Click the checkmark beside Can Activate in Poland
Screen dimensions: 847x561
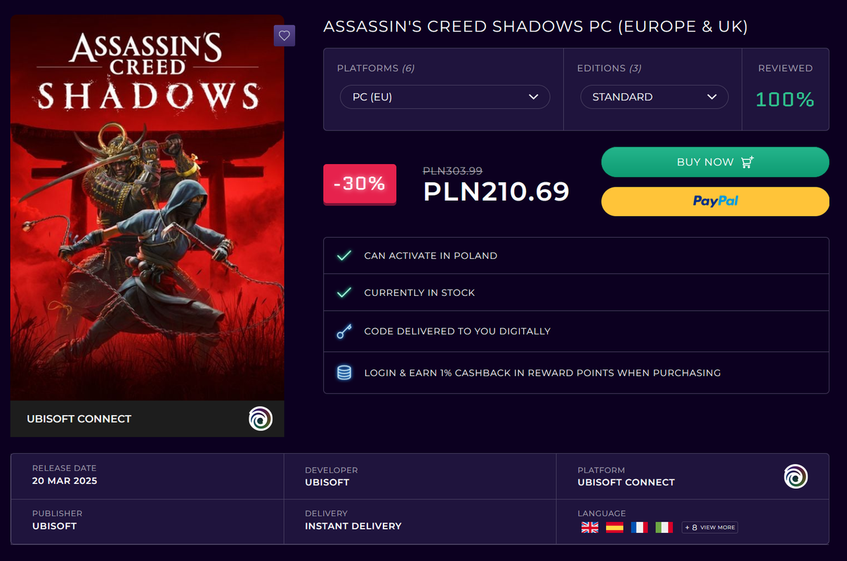click(x=344, y=256)
